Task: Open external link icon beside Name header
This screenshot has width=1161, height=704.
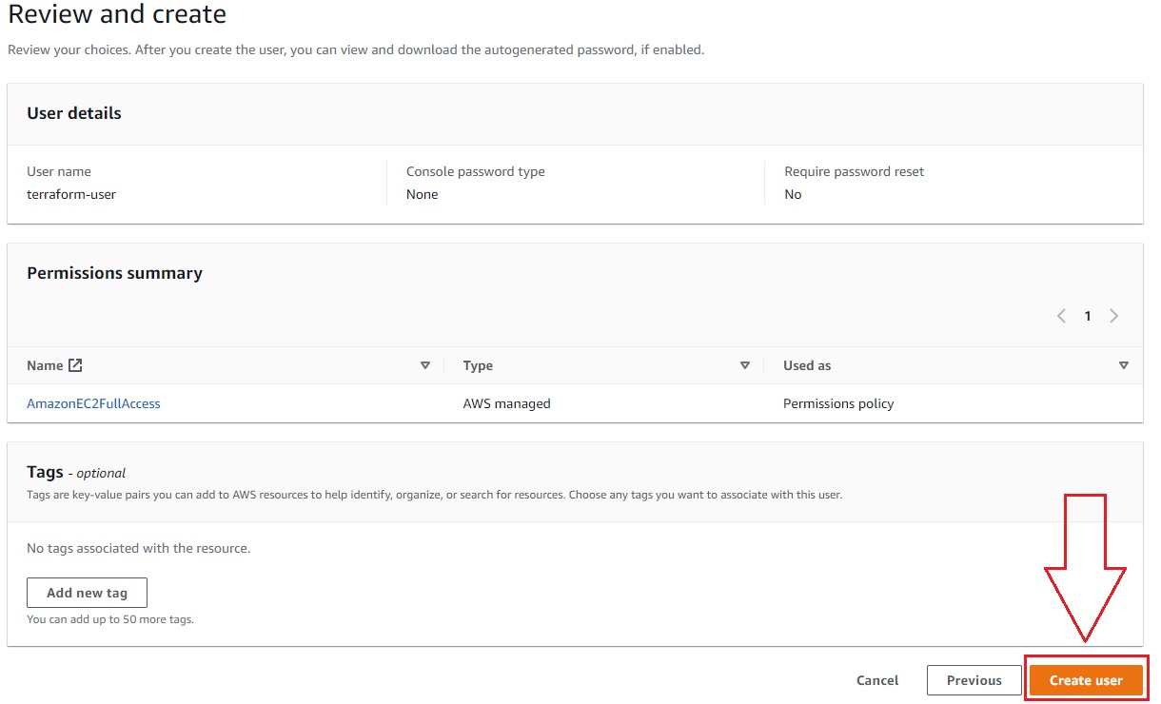Action: click(75, 365)
